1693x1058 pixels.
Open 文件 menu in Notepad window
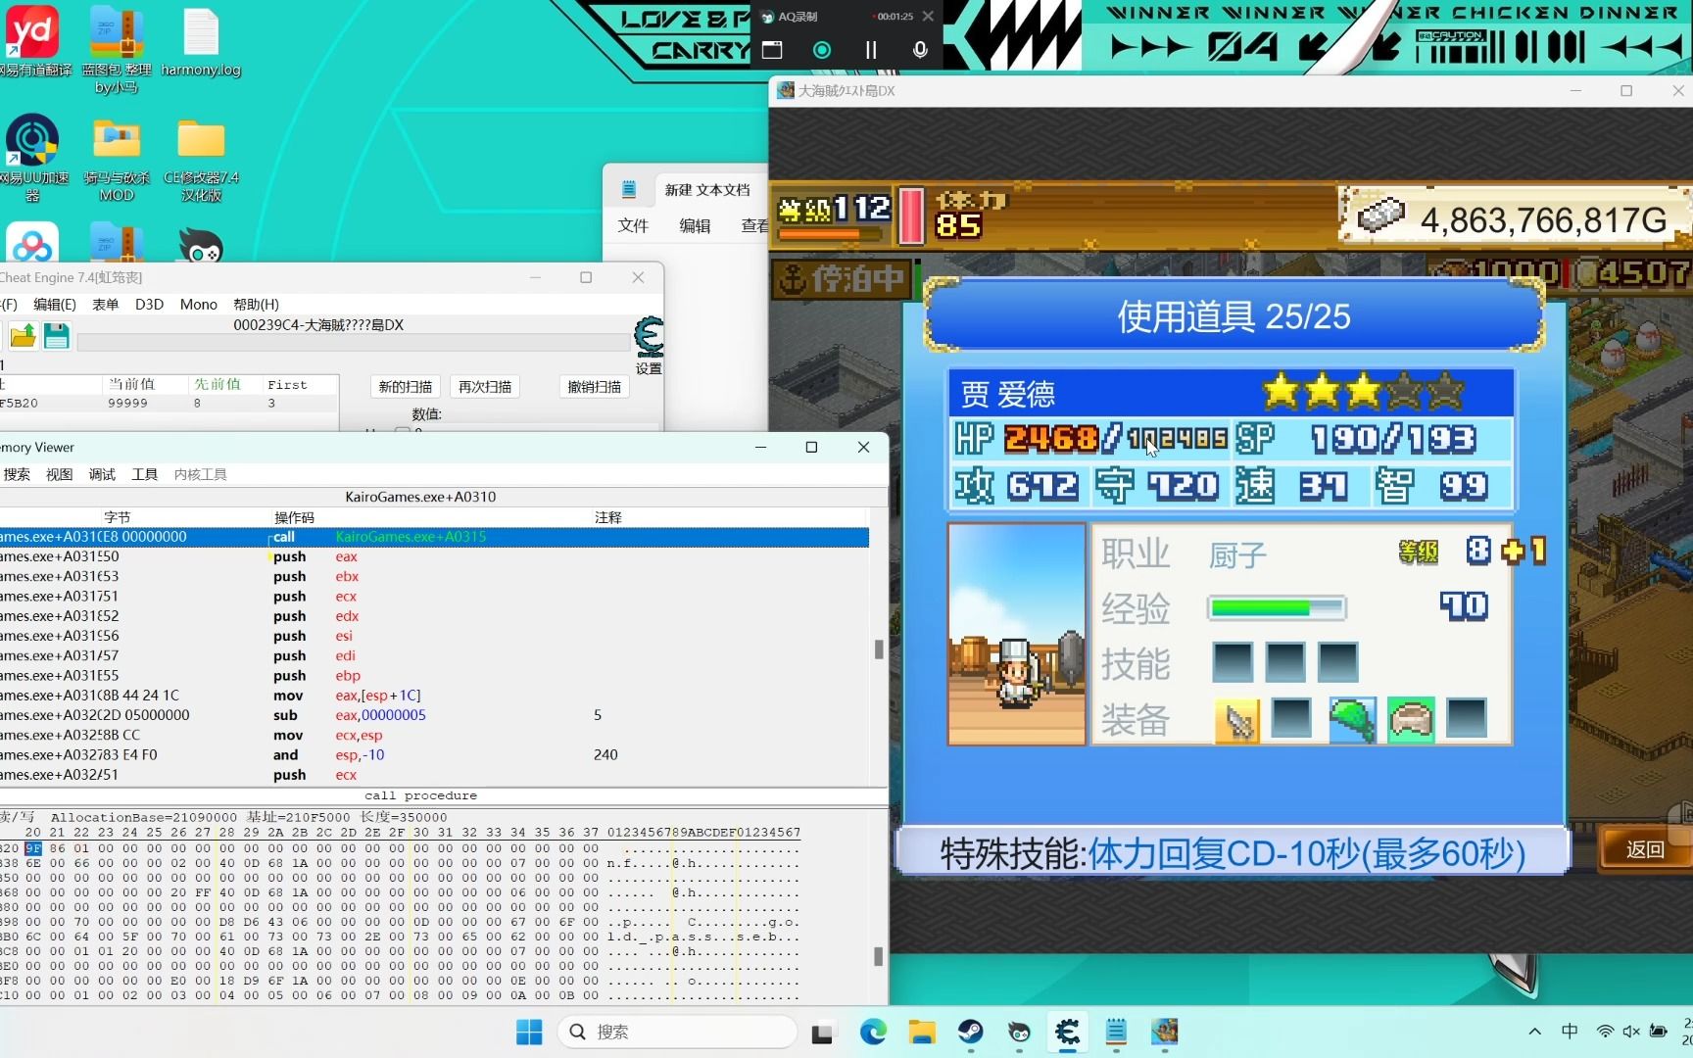click(x=633, y=225)
